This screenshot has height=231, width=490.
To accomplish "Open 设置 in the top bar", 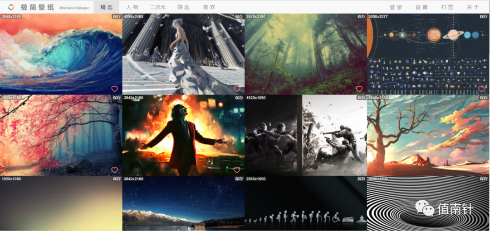I will pos(421,8).
